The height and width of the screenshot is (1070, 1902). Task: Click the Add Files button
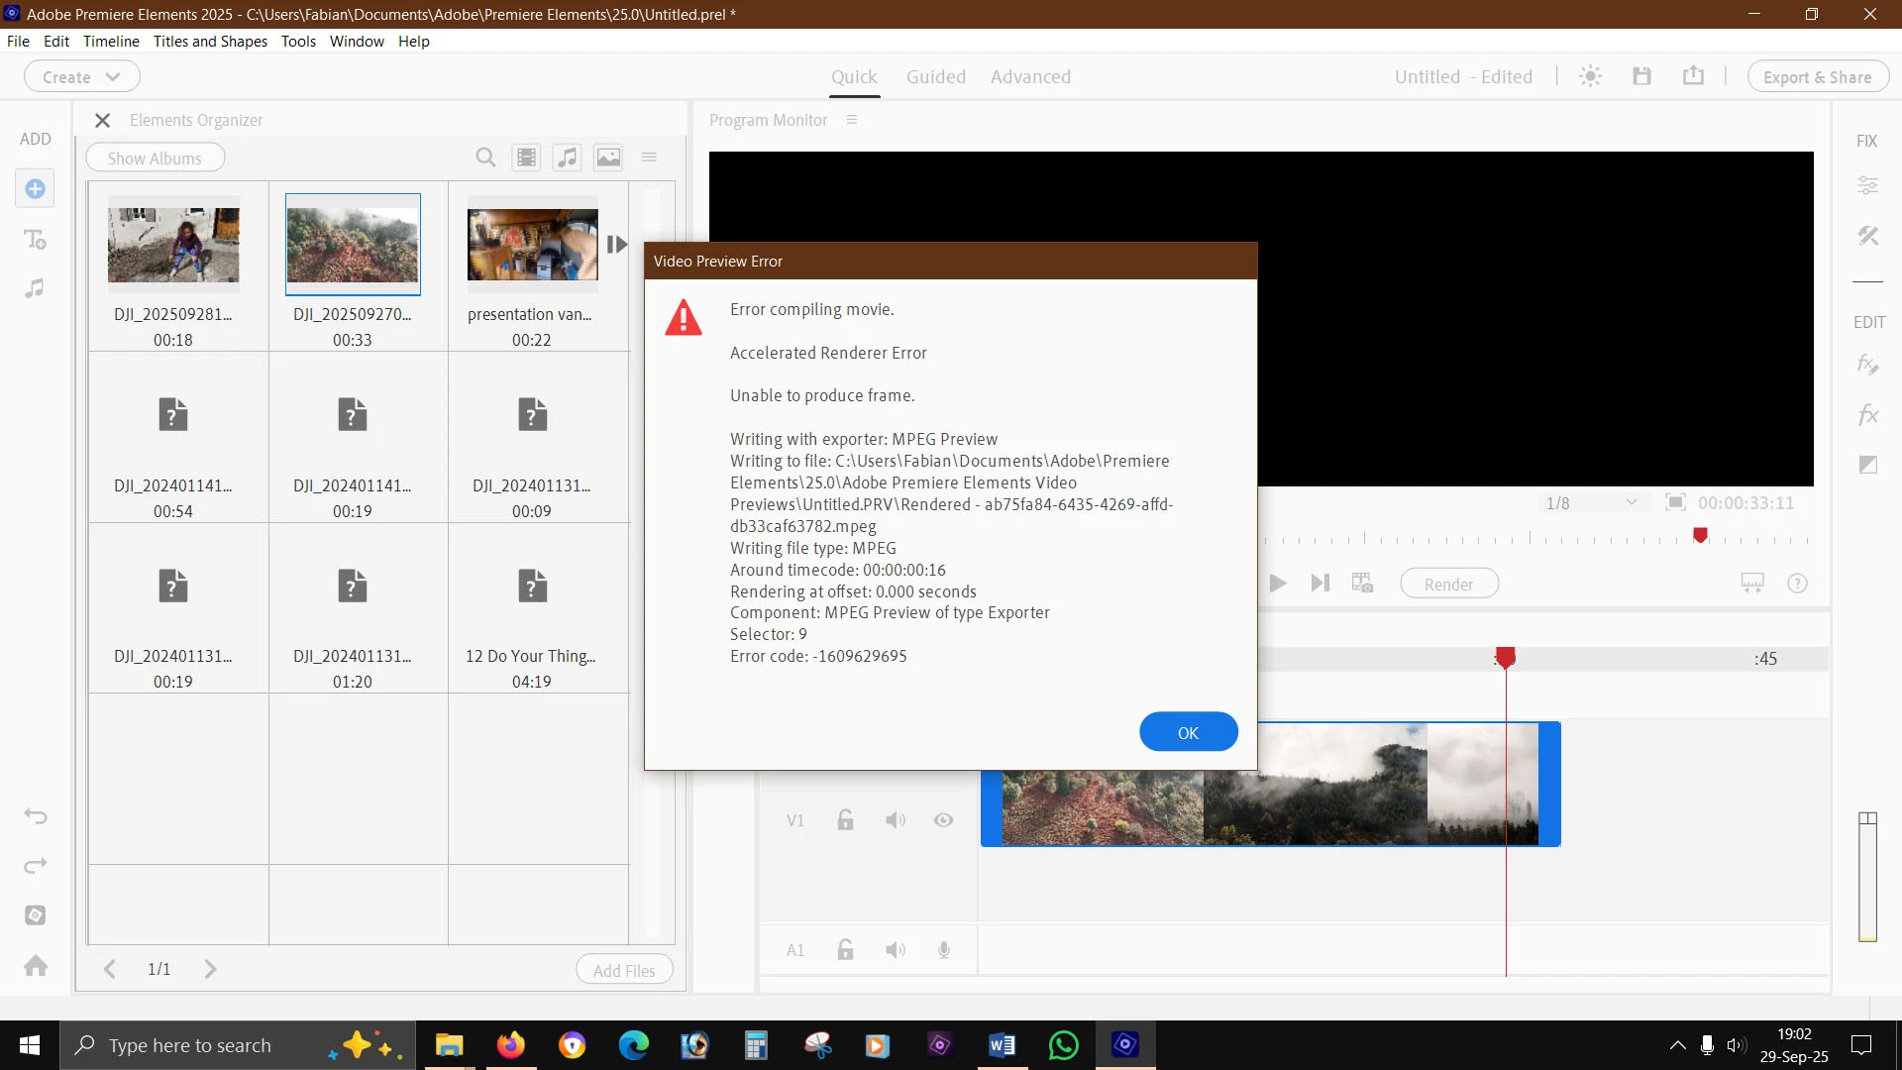point(624,970)
